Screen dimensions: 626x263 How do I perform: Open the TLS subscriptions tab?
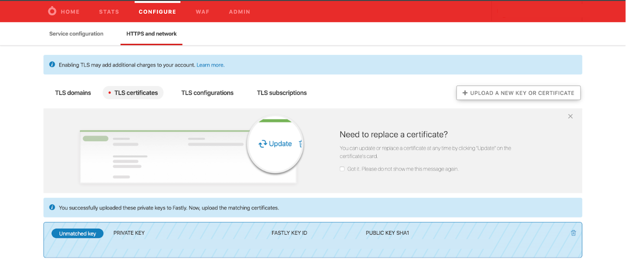[282, 93]
